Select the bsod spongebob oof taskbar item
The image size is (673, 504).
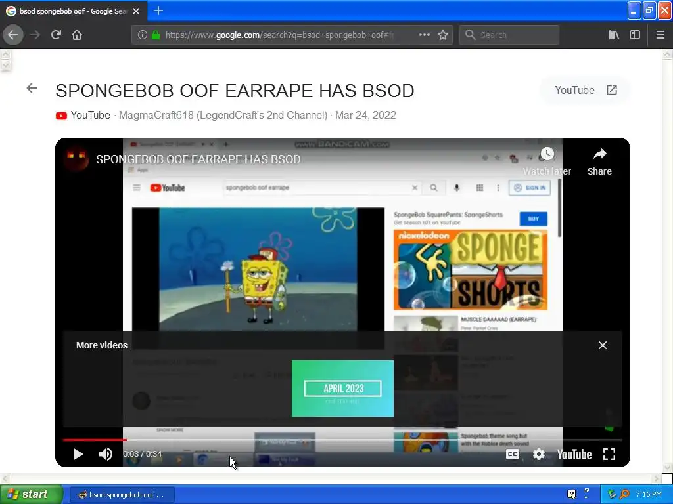pos(122,495)
